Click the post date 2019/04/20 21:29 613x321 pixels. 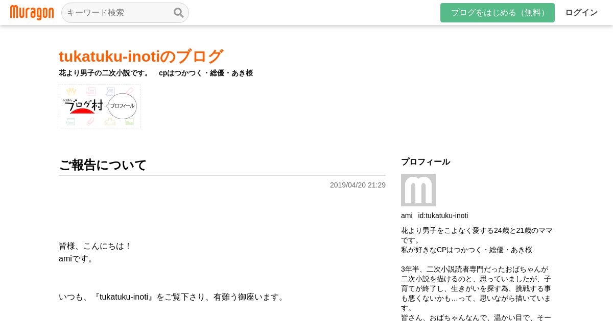click(358, 185)
